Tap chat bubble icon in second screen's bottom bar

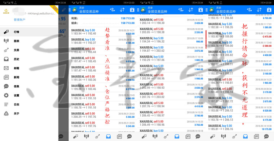click(129, 136)
